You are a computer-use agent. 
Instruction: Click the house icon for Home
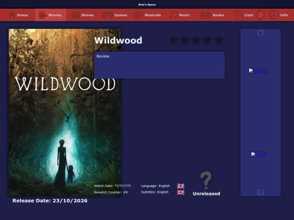coord(12,15)
